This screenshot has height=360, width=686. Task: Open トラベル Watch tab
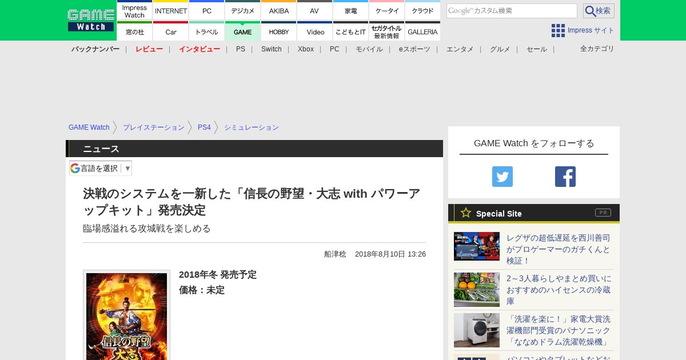click(x=207, y=31)
